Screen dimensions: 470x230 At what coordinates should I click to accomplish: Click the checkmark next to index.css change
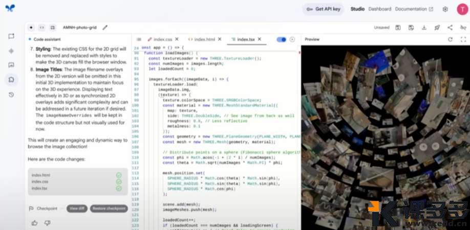click(x=119, y=182)
